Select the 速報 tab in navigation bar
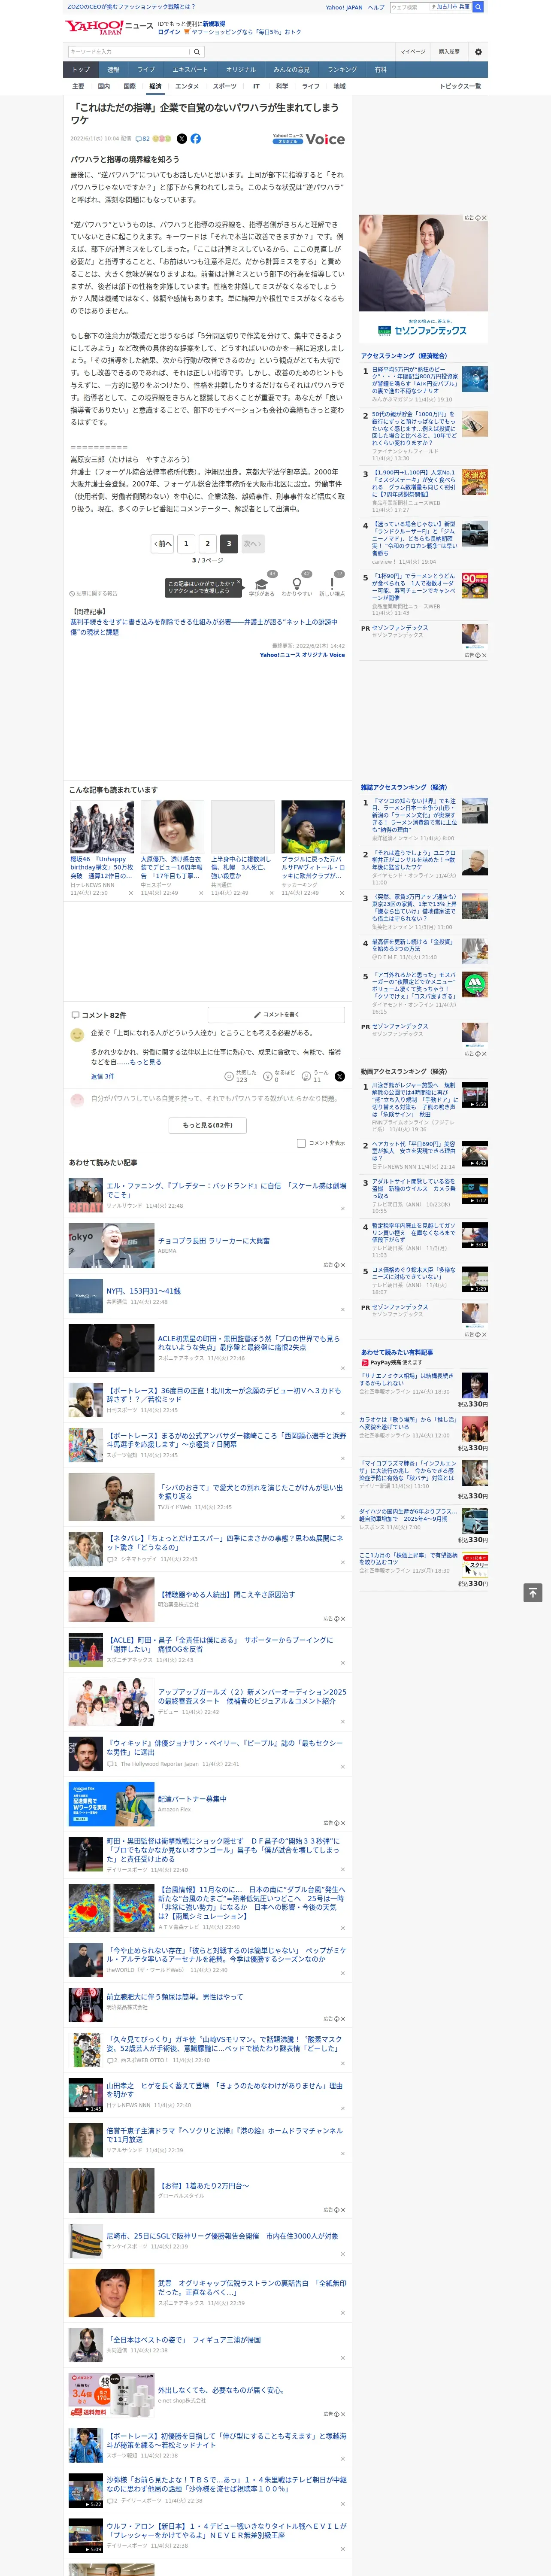This screenshot has height=2576, width=551. point(113,70)
